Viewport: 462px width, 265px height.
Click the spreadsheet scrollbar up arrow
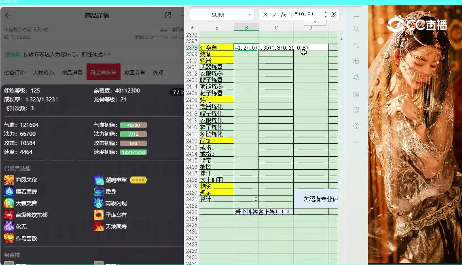click(341, 38)
